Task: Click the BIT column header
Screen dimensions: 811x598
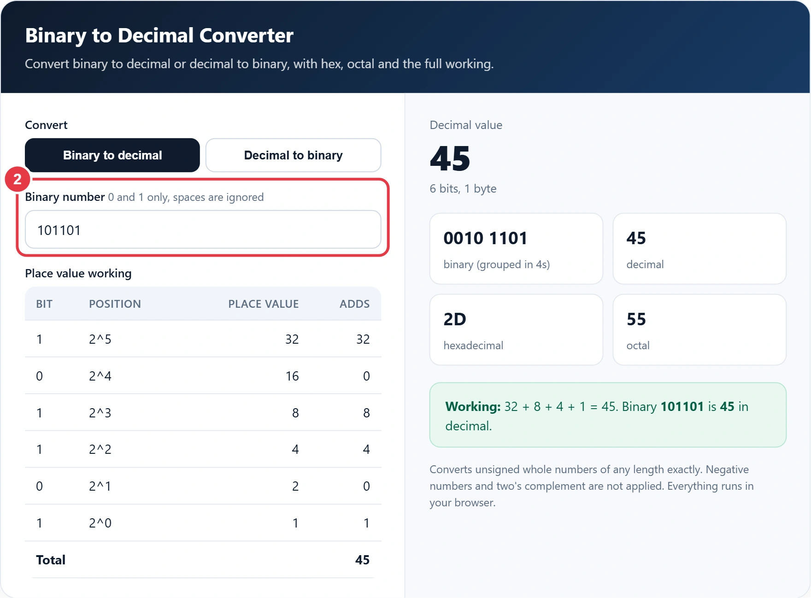Action: click(x=44, y=304)
